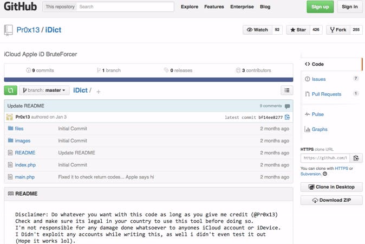Open the main.php file link

pos(25,177)
